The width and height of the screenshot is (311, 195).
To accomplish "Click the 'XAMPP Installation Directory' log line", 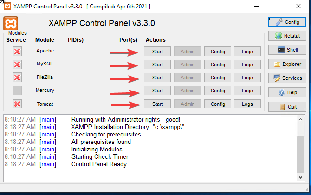I will click(x=128, y=127).
